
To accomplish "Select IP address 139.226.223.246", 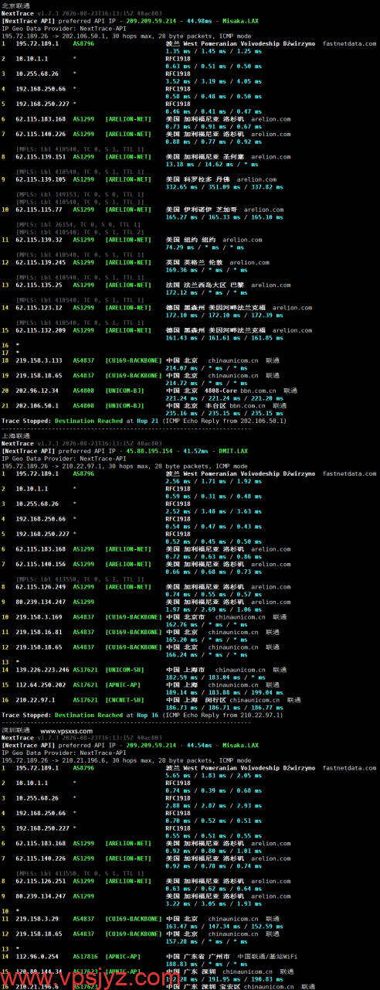I will click(42, 669).
